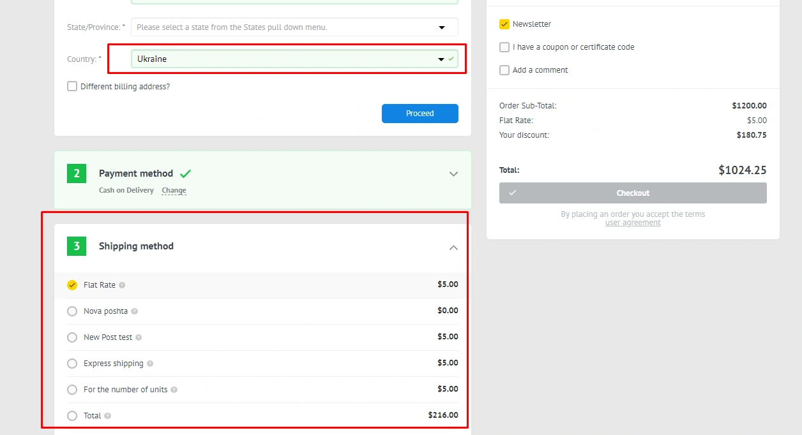This screenshot has height=435, width=802.
Task: Select Nova poshta shipping radio button
Action: [72, 311]
